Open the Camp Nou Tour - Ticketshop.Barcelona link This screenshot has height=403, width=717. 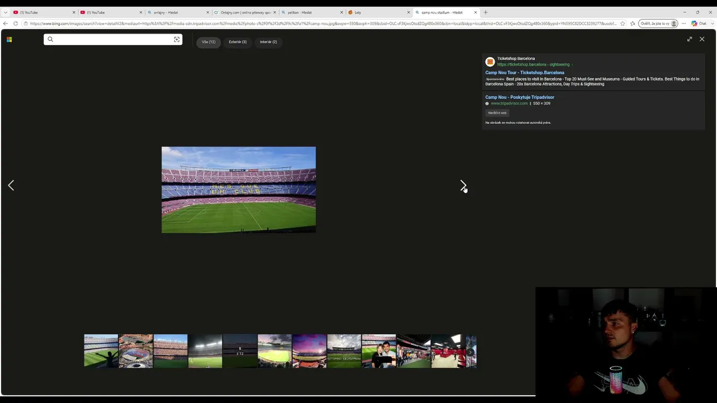point(525,73)
